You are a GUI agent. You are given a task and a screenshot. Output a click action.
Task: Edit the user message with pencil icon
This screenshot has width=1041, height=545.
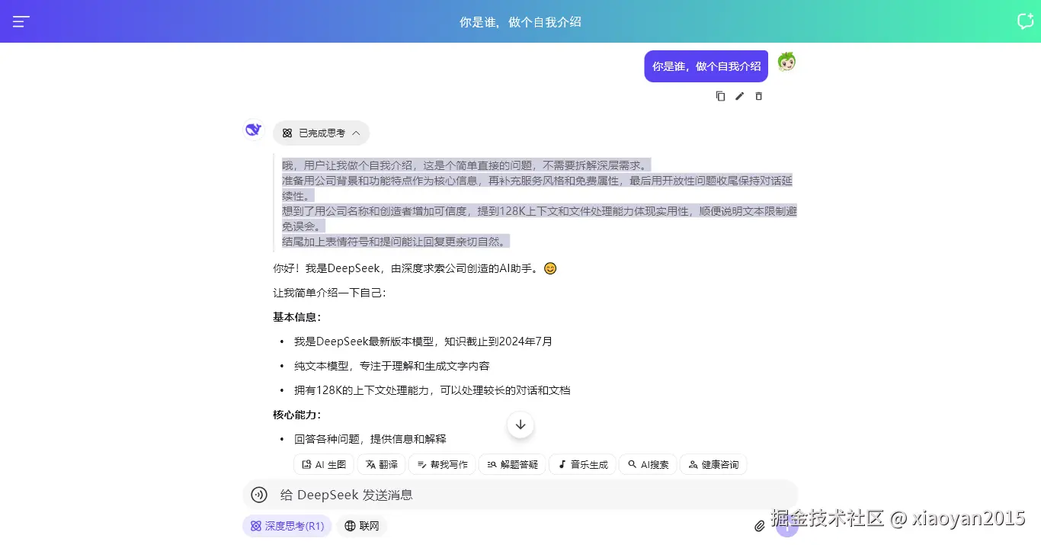click(x=739, y=96)
